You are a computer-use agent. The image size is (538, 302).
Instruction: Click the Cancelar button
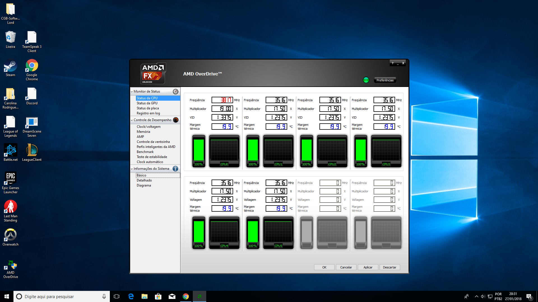click(346, 267)
